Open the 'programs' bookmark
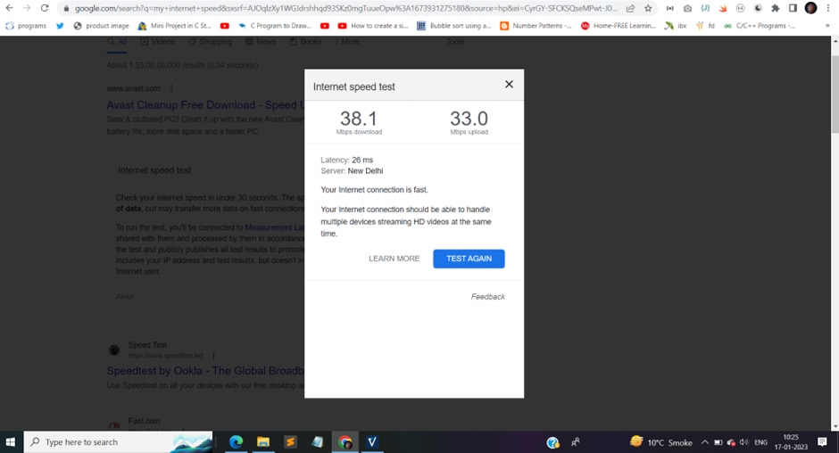 click(26, 26)
